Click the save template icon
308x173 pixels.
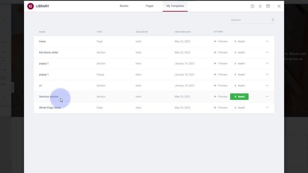(268, 6)
